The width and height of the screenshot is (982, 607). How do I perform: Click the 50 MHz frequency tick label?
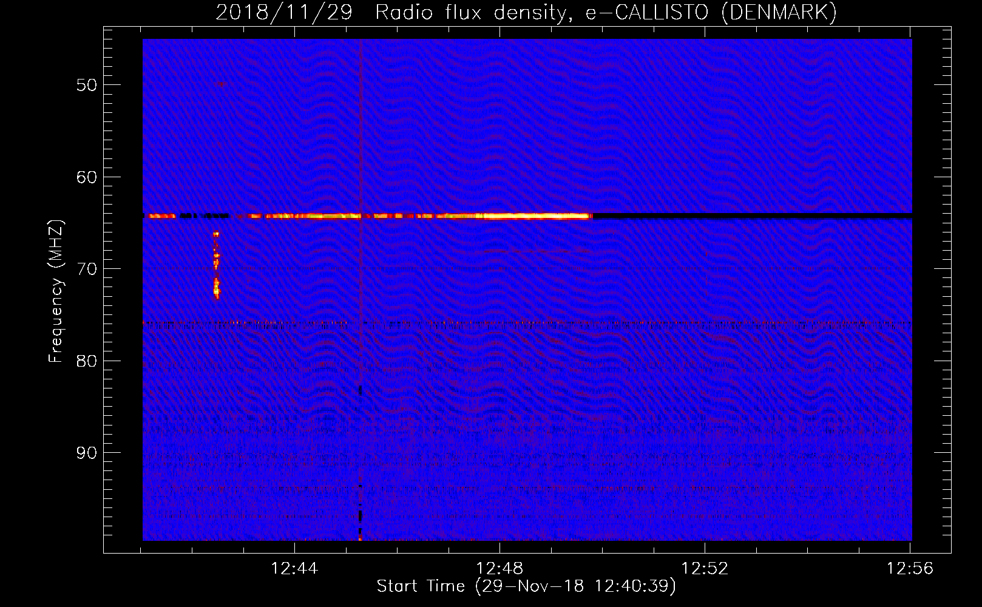click(87, 85)
